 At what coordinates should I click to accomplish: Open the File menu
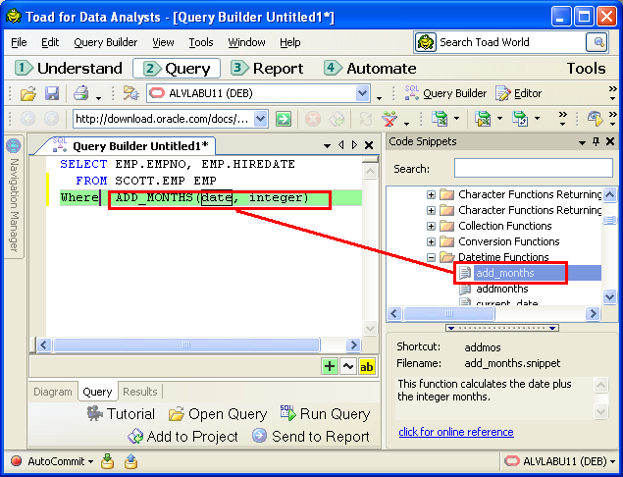pyautogui.click(x=19, y=42)
